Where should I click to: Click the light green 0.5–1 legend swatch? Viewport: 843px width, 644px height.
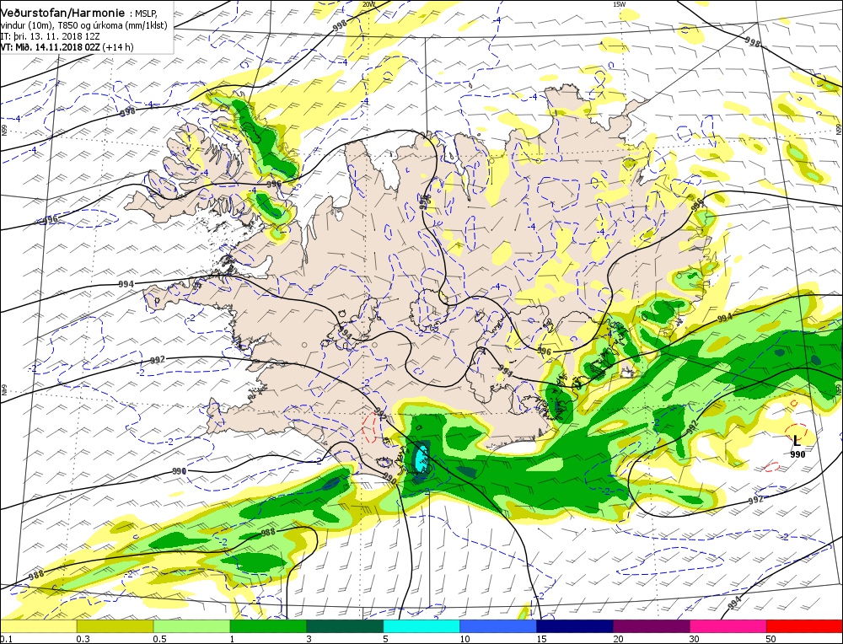192,625
